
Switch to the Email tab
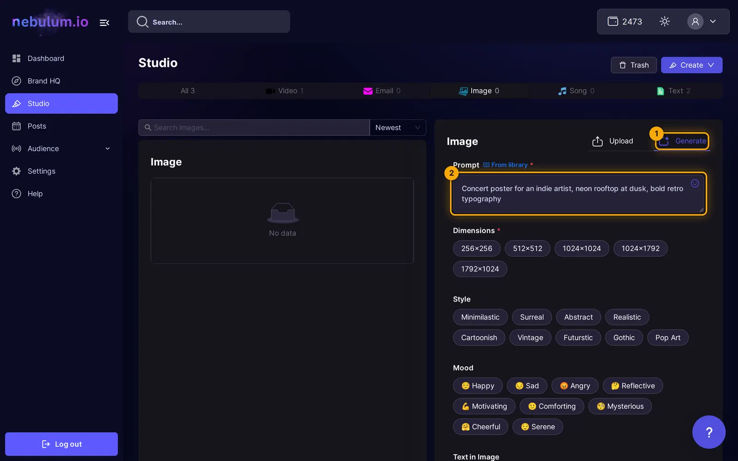click(382, 91)
